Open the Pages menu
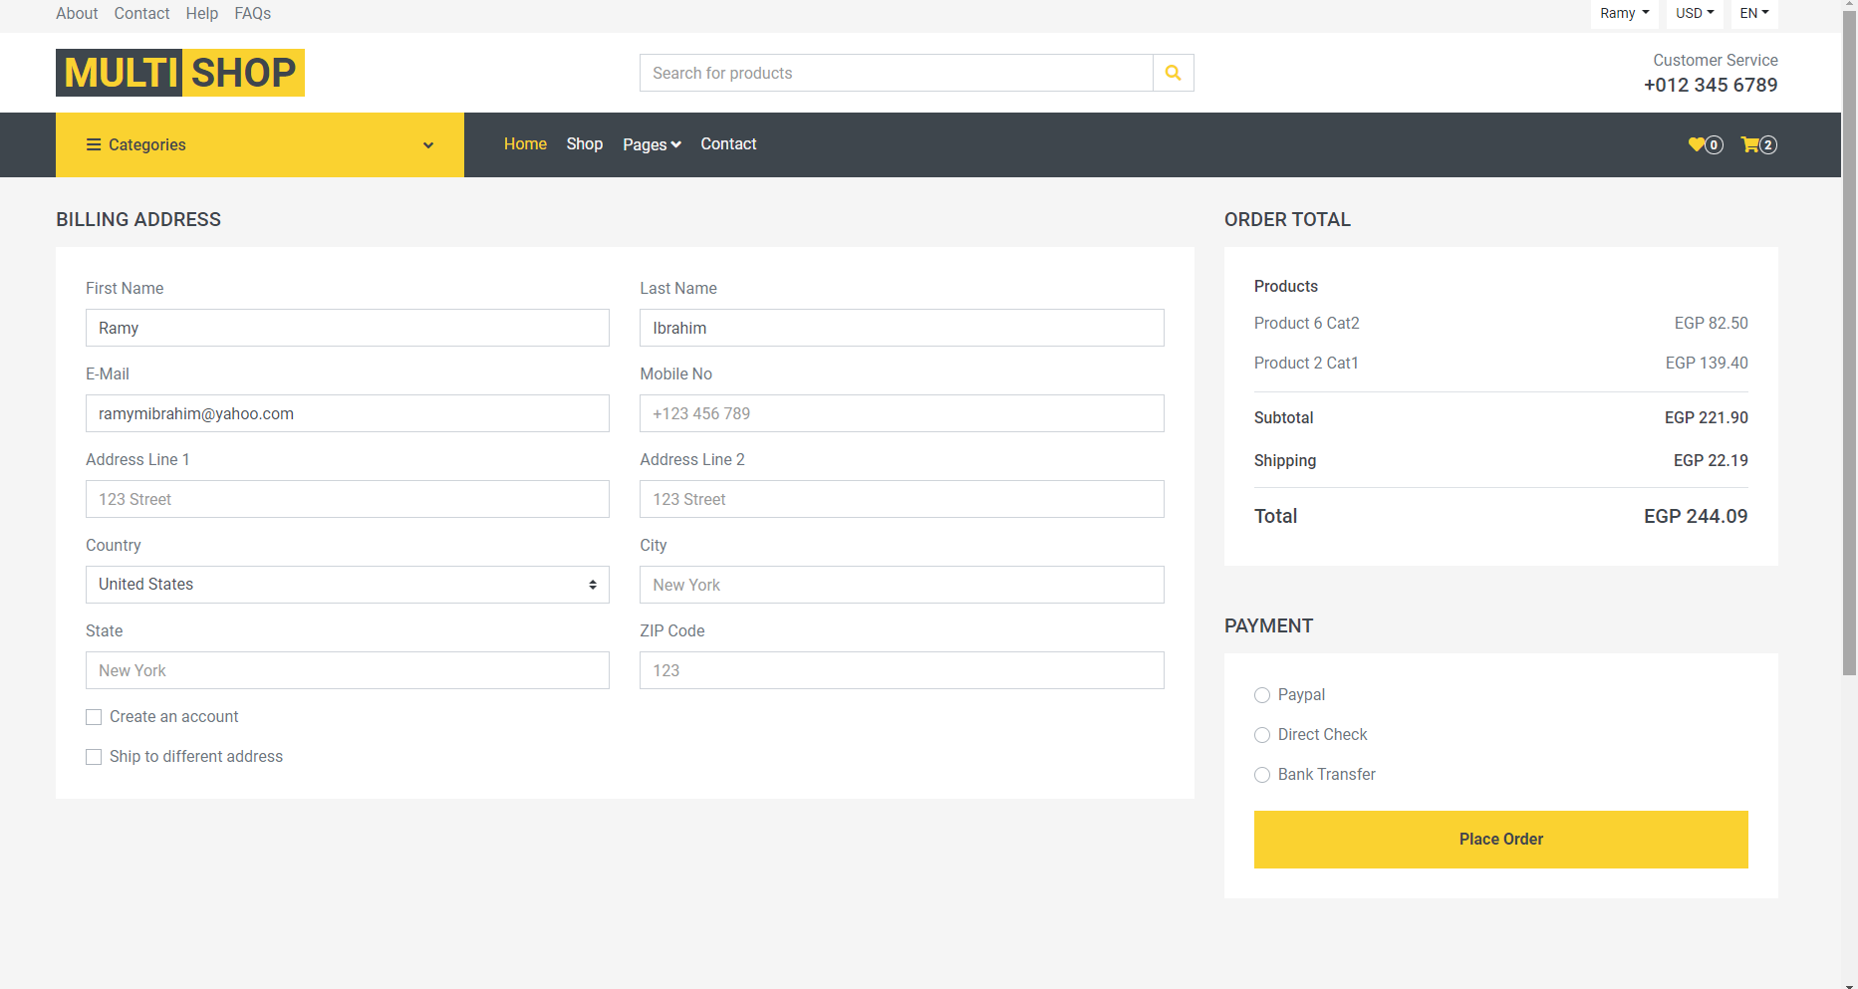The image size is (1858, 989). (651, 144)
